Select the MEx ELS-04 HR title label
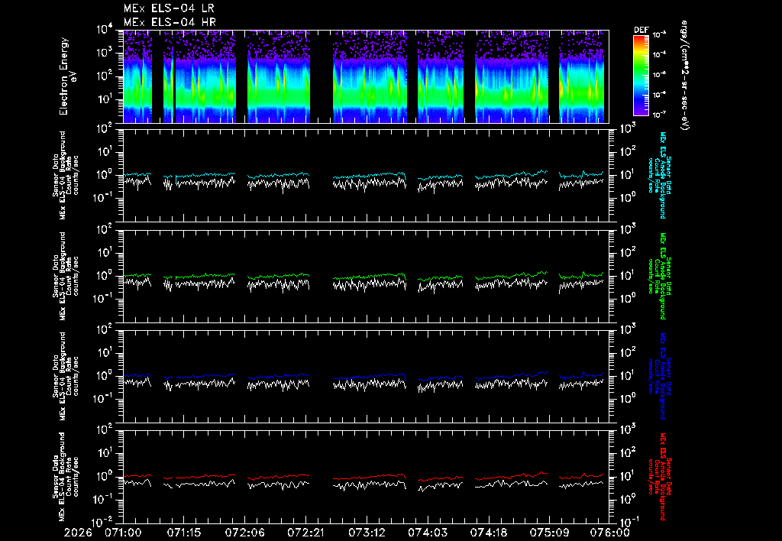 [170, 22]
